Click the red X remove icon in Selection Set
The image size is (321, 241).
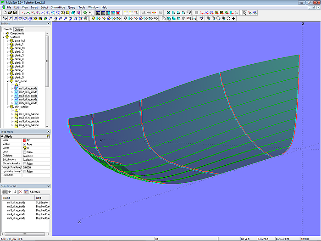click(20, 191)
